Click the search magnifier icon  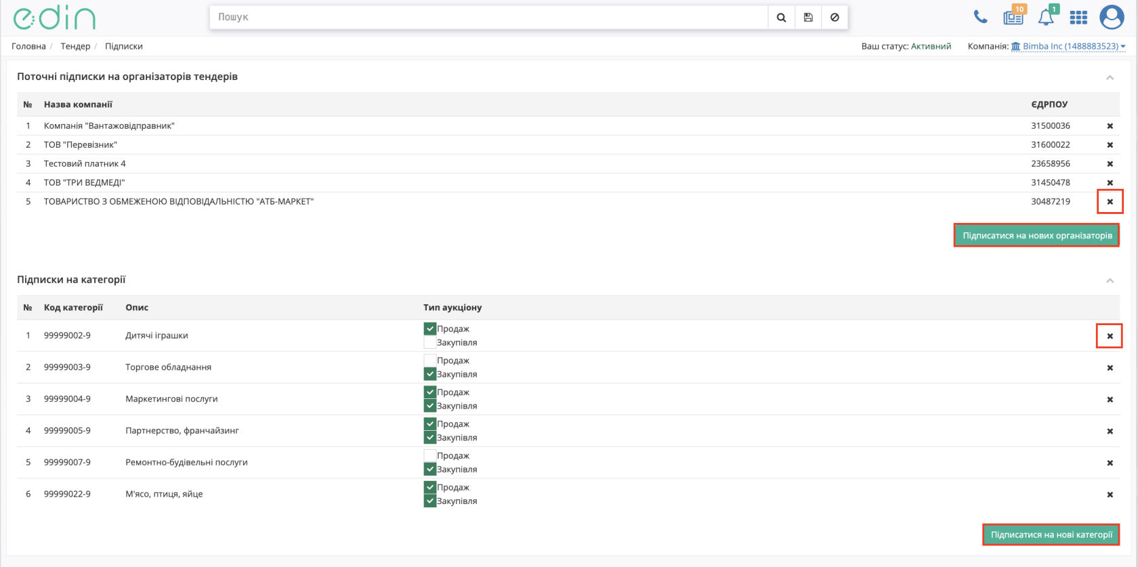click(781, 18)
